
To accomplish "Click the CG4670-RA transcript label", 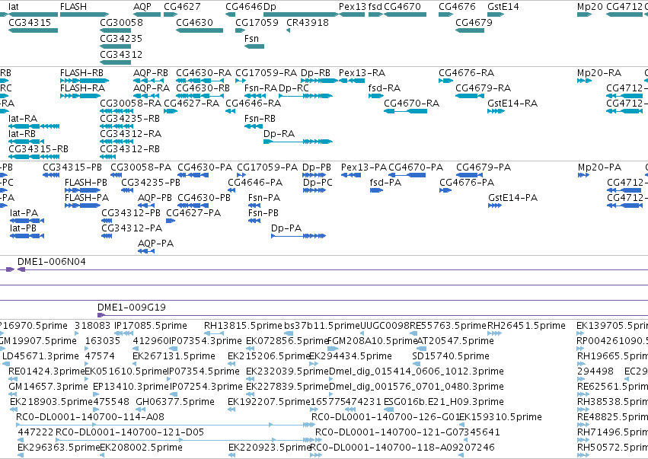I will 411,104.
